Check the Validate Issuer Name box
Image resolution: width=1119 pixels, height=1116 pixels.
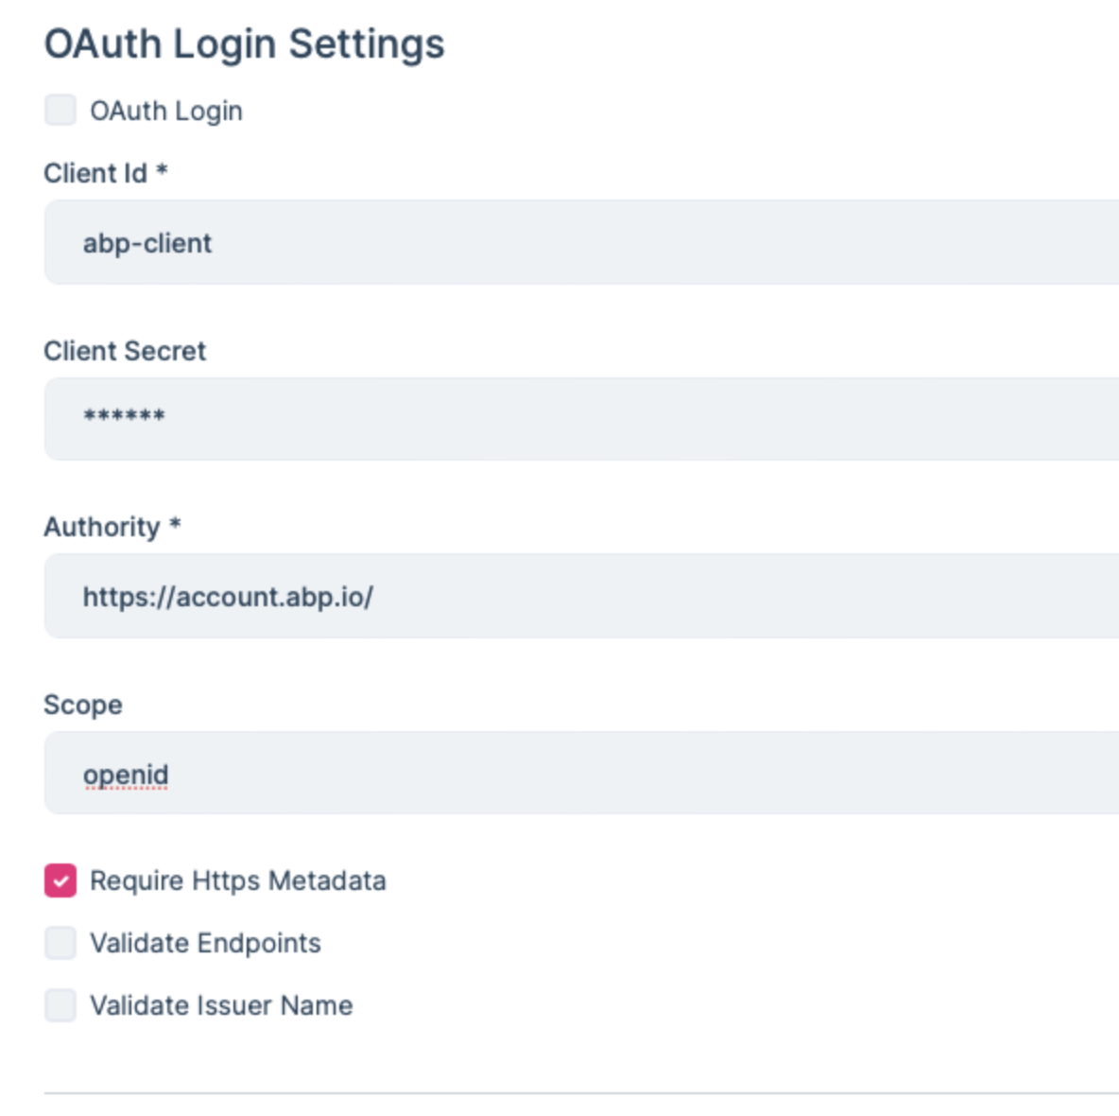point(60,1005)
